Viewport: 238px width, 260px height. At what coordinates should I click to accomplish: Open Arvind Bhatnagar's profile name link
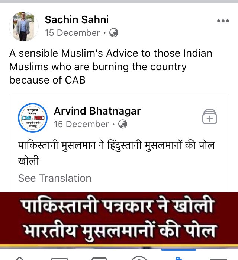click(97, 111)
